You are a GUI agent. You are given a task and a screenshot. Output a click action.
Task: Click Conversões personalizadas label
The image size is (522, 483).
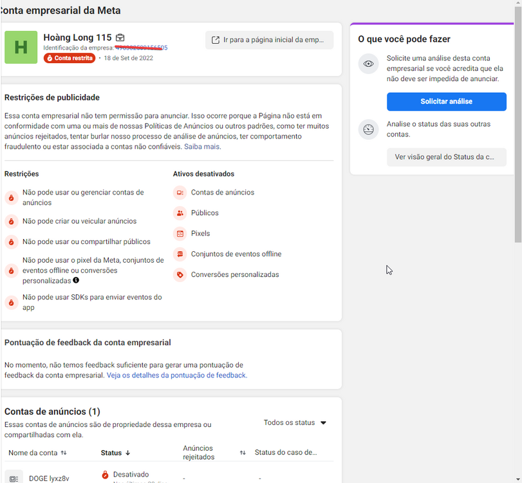pyautogui.click(x=235, y=275)
